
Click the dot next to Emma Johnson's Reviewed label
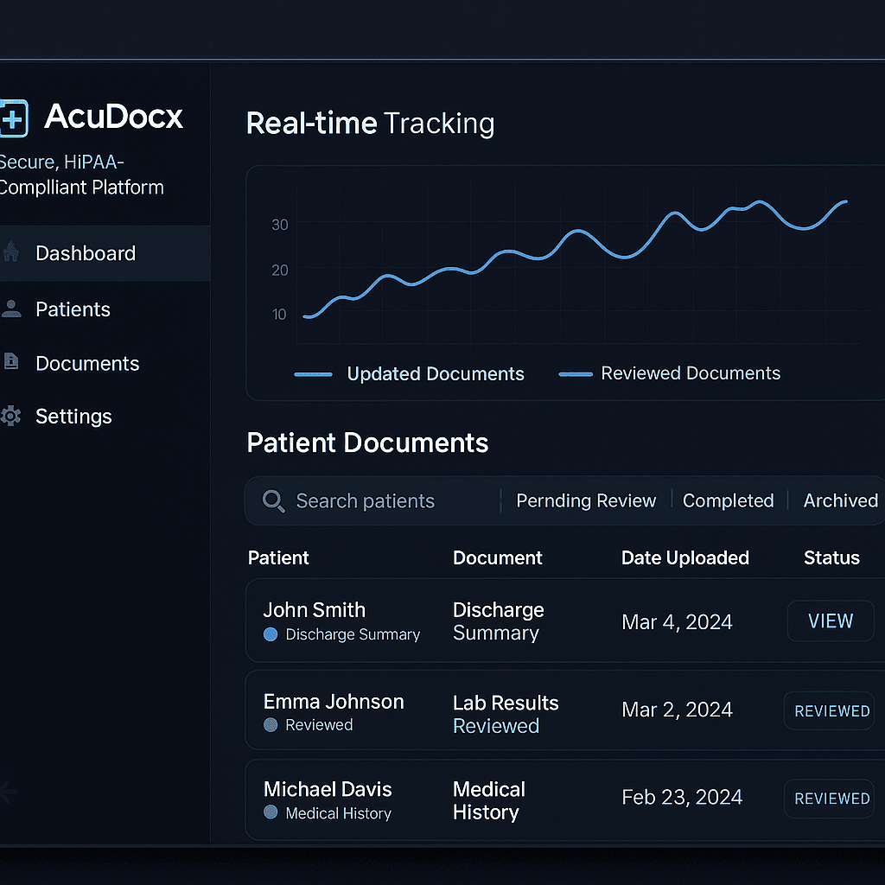[x=271, y=725]
